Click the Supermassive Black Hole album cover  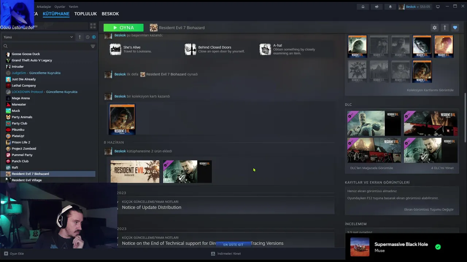(x=360, y=247)
